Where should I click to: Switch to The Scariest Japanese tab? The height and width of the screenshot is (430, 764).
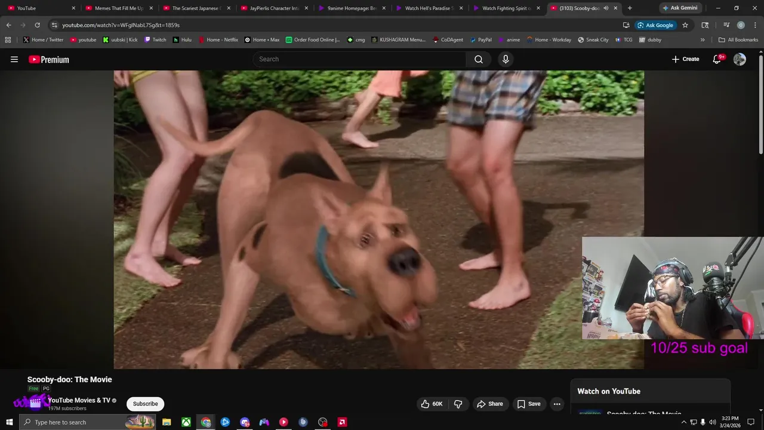pyautogui.click(x=196, y=8)
